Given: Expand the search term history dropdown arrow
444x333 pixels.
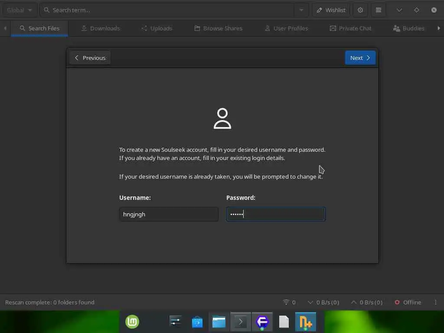Looking at the screenshot, I should (301, 10).
